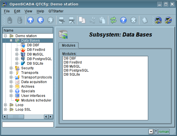Open the View menu
Image resolution: width=177 pixels, height=136 pixels.
[28, 11]
